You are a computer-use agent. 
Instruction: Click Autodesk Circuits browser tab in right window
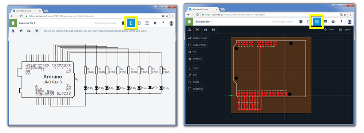203,9
